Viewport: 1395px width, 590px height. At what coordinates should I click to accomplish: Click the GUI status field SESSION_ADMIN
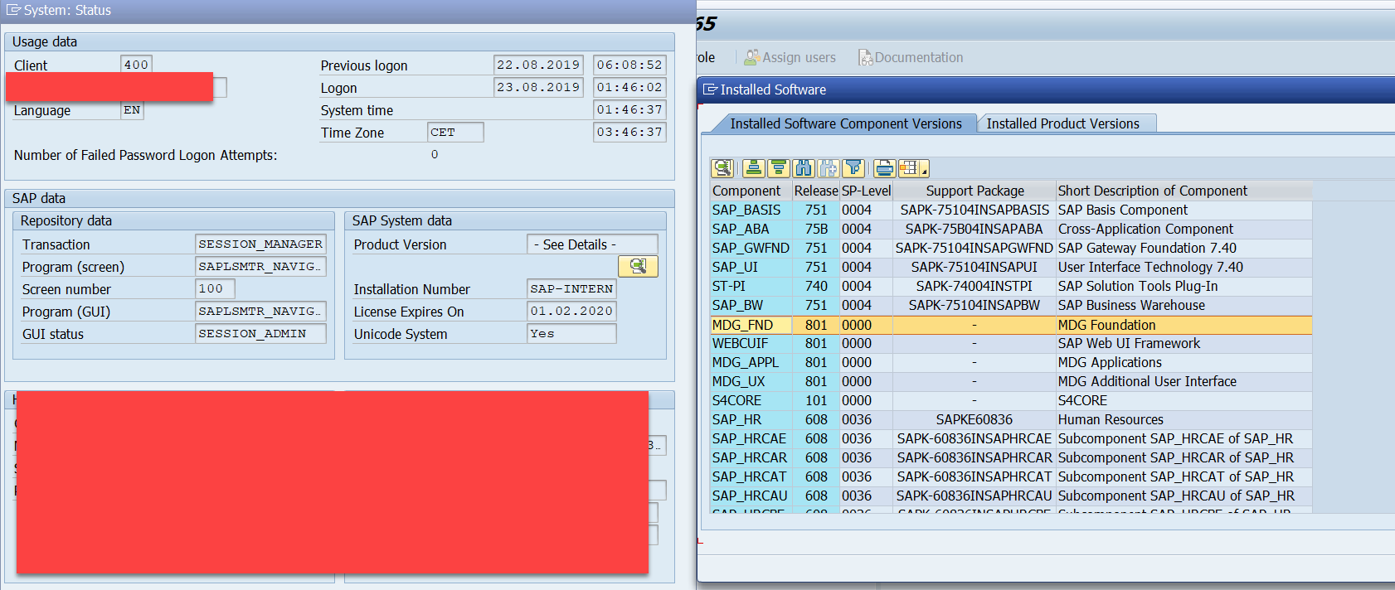[x=260, y=334]
